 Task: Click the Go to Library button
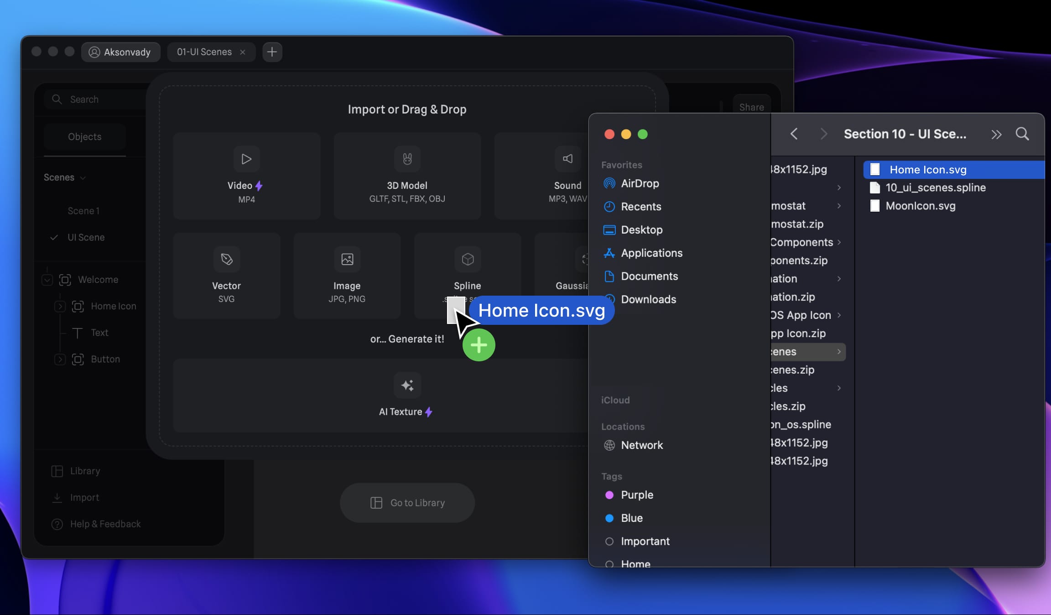406,502
